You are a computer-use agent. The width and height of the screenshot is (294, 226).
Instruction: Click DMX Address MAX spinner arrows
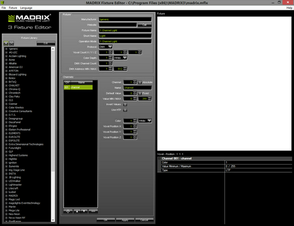pyautogui.click(x=125, y=69)
